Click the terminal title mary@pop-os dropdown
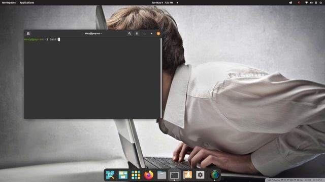 93,33
